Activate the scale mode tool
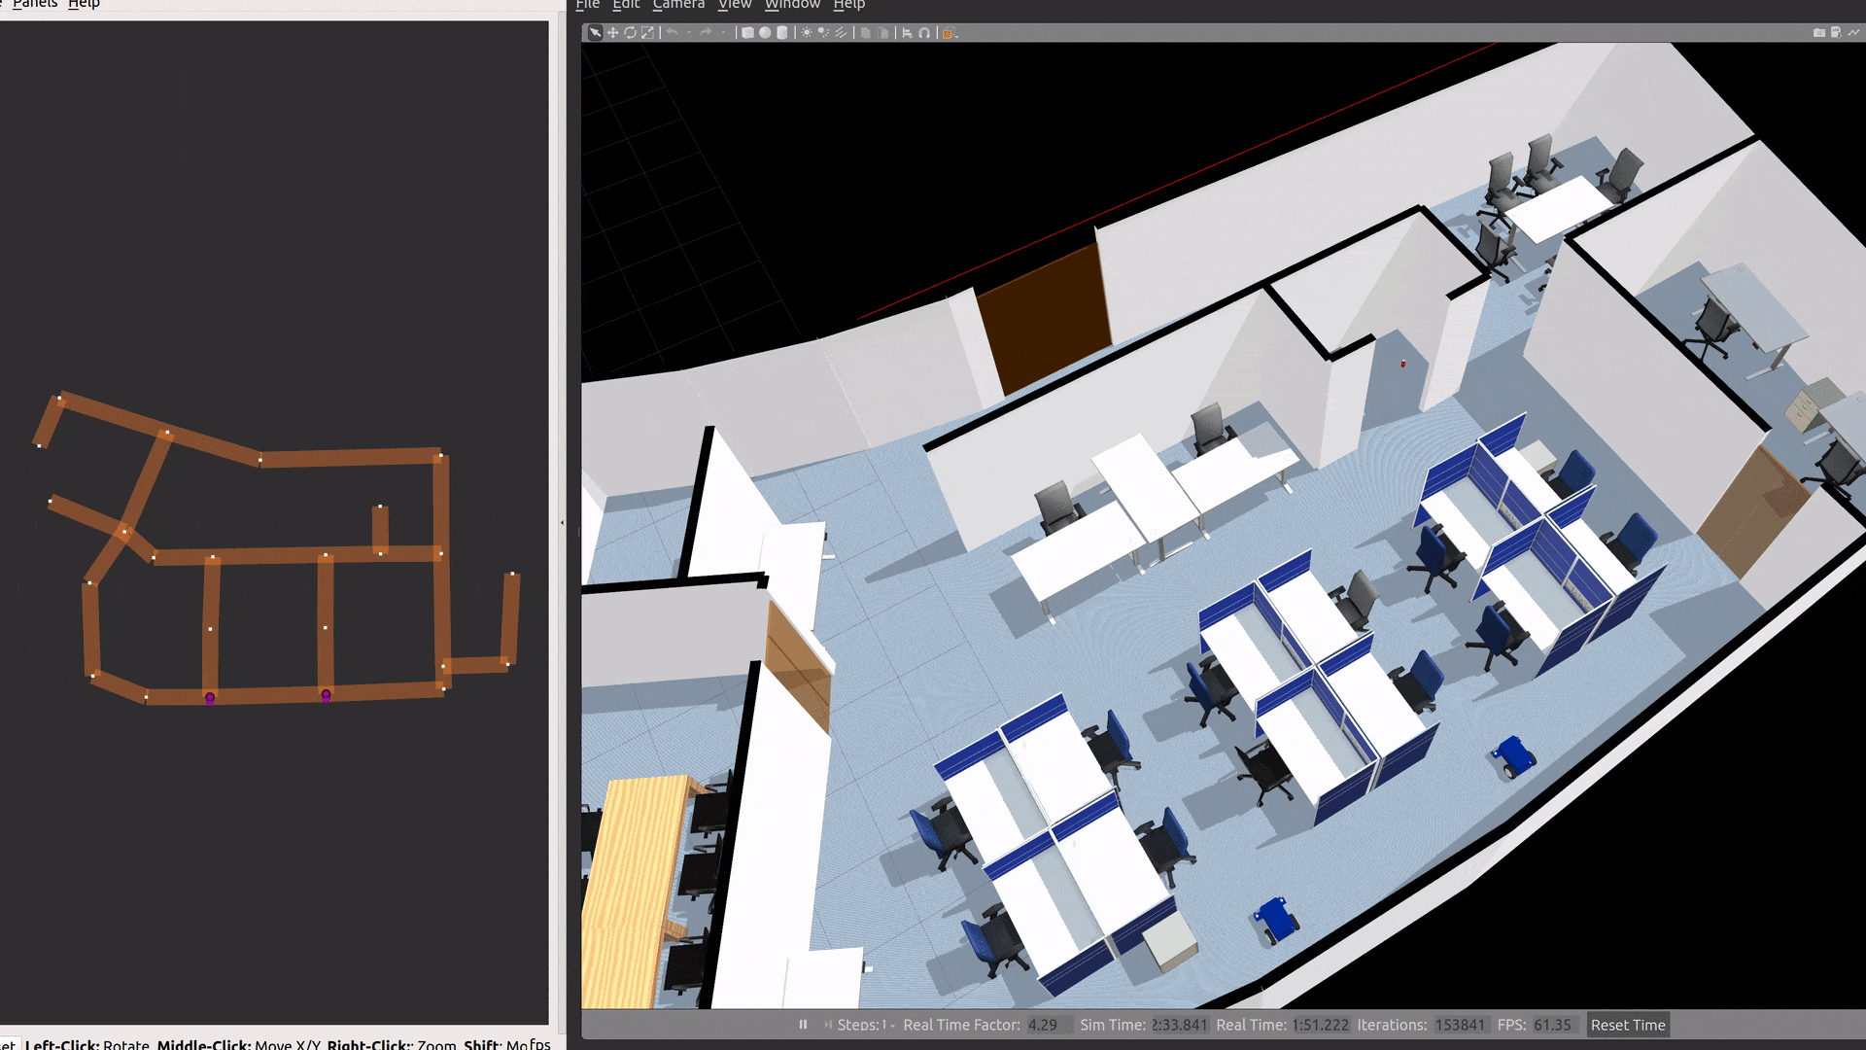The height and width of the screenshot is (1050, 1866). pos(647,33)
